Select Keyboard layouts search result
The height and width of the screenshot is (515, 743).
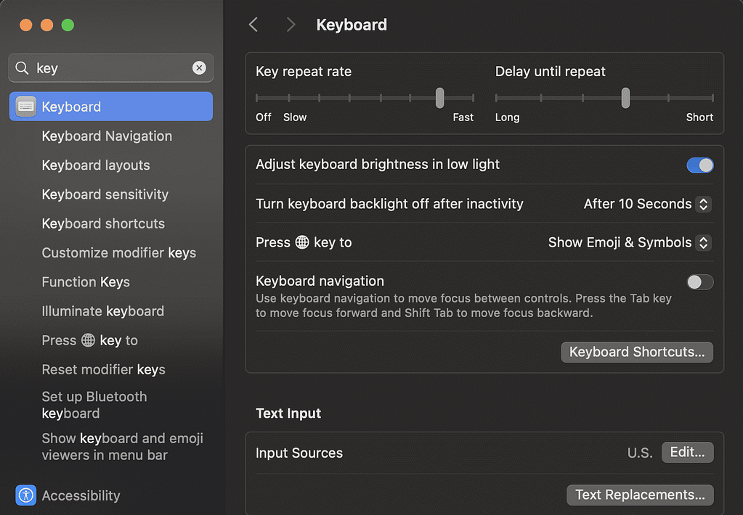click(96, 165)
